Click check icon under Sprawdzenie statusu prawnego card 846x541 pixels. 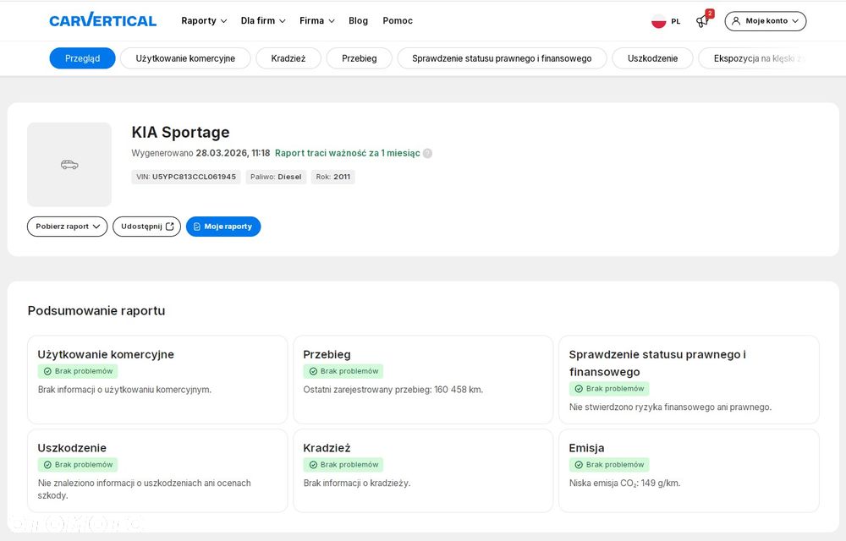click(579, 389)
